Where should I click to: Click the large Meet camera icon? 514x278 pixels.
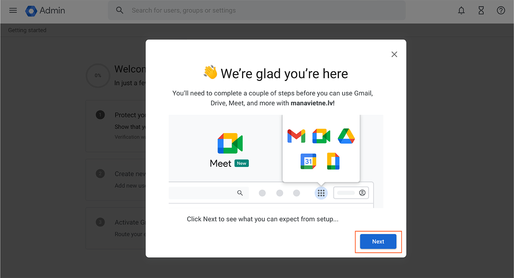tap(230, 144)
